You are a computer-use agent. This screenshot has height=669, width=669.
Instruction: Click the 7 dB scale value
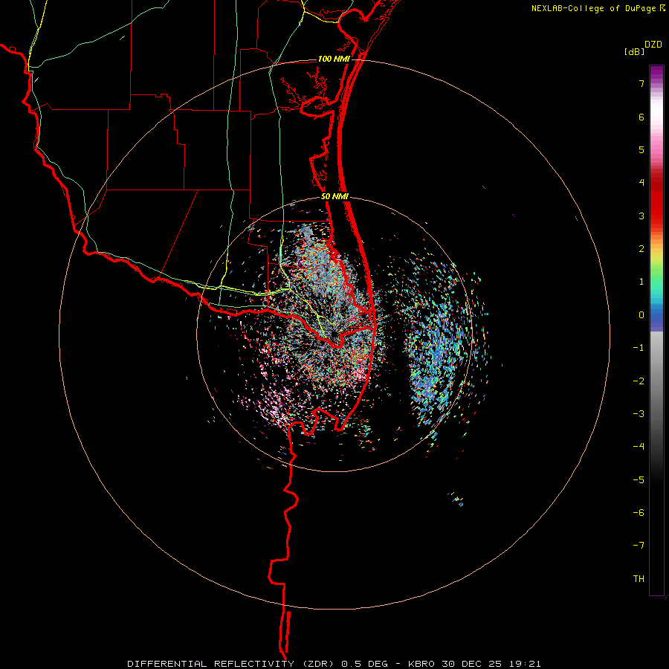[x=641, y=83]
